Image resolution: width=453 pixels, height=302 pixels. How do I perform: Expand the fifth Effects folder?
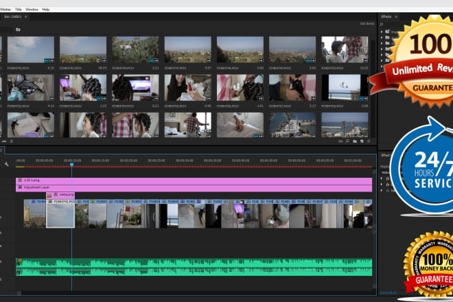(x=382, y=55)
